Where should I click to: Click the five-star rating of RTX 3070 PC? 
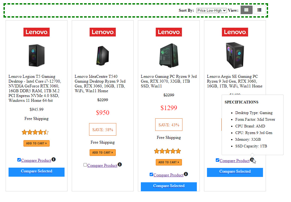pyautogui.click(x=168, y=151)
